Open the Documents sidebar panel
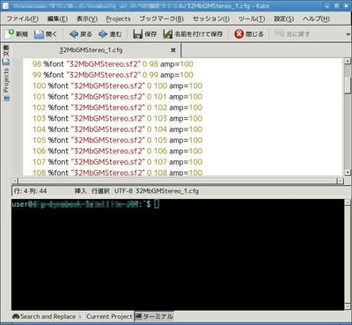 [x=6, y=55]
